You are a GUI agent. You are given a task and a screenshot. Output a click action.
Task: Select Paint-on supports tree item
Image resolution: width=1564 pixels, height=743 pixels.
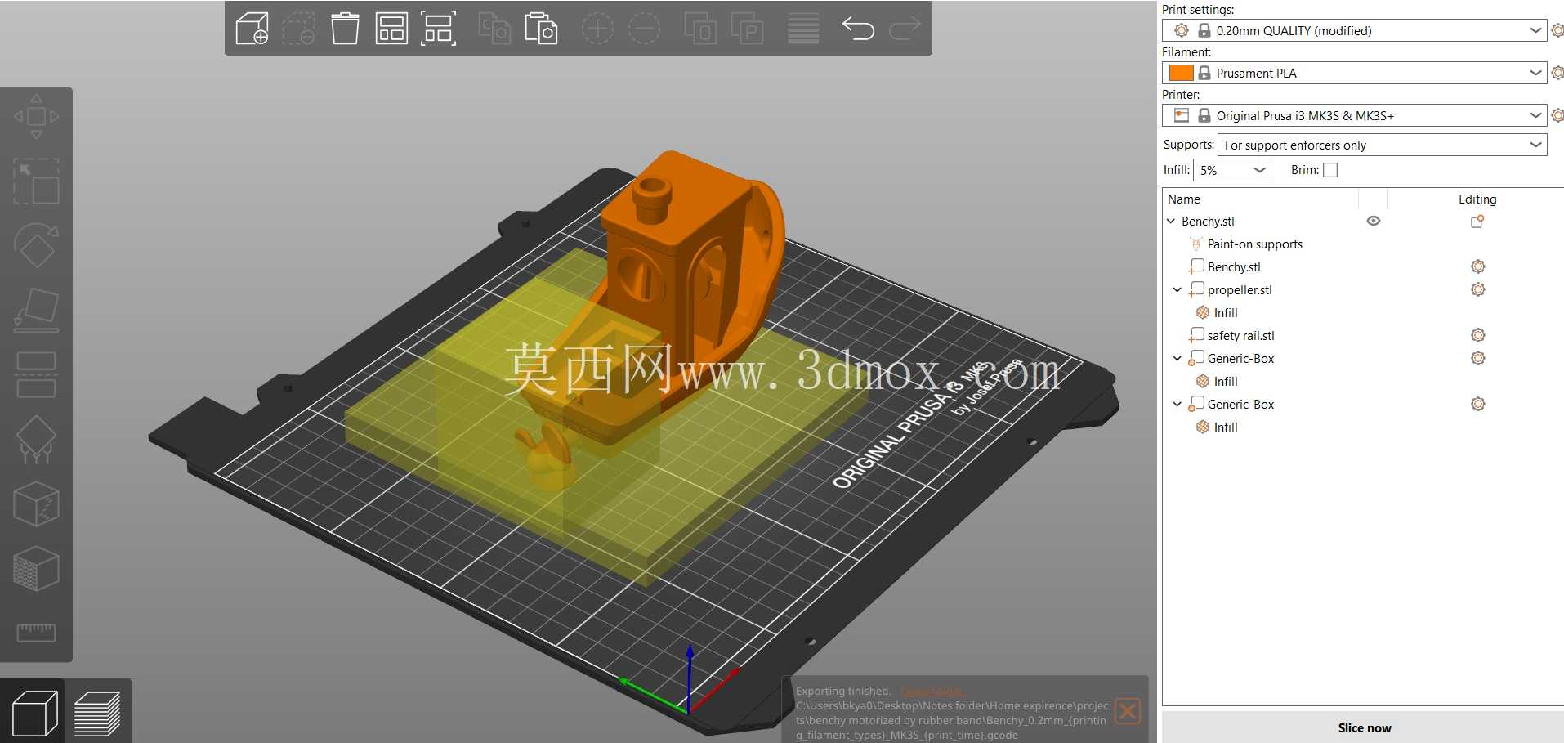(x=1254, y=244)
